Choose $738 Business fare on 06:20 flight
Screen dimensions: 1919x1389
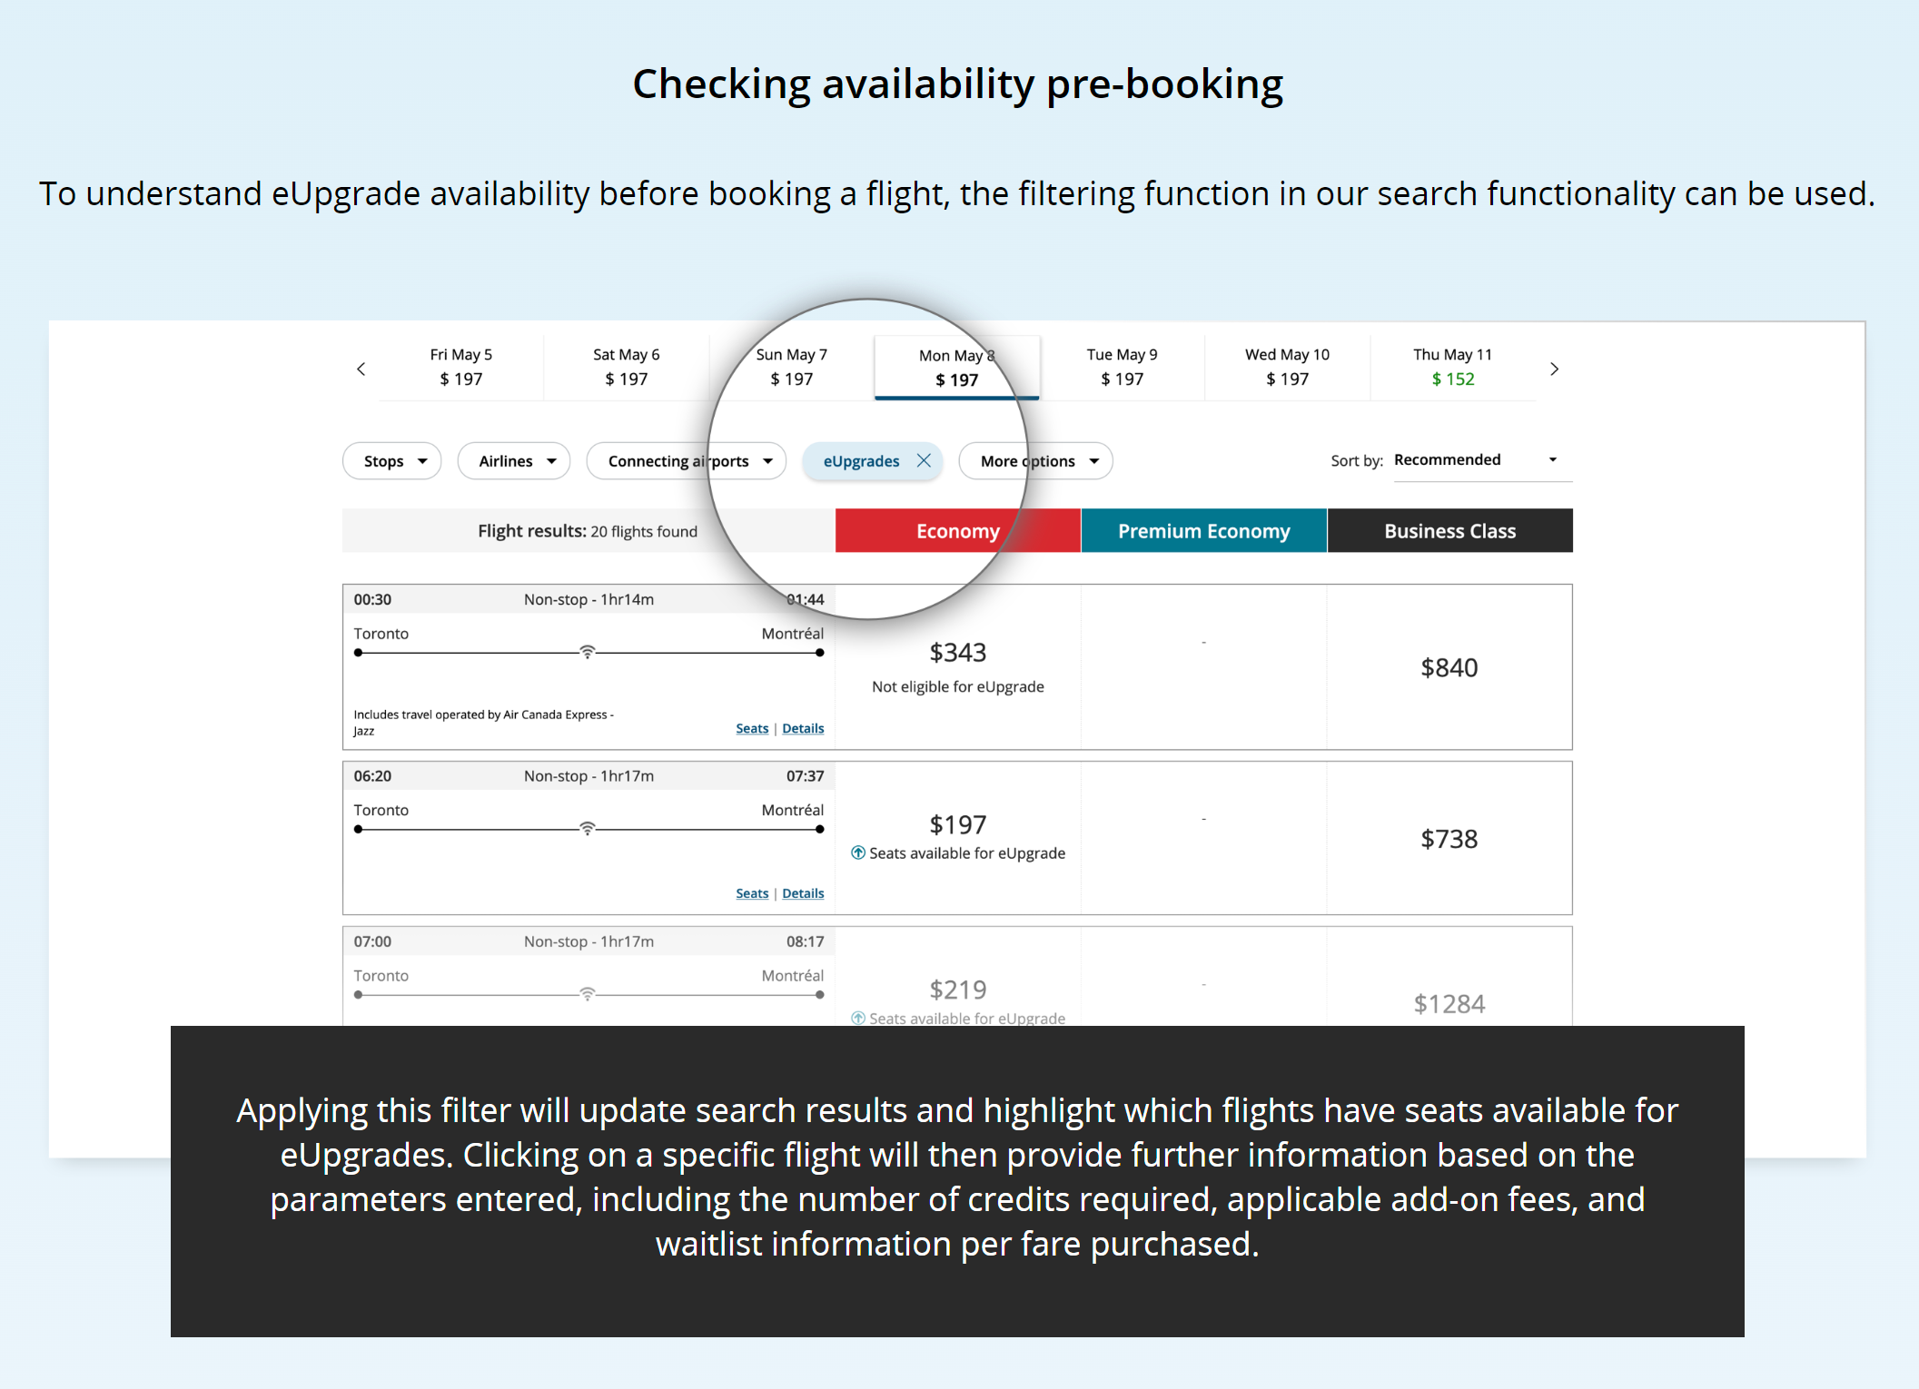[x=1449, y=838]
